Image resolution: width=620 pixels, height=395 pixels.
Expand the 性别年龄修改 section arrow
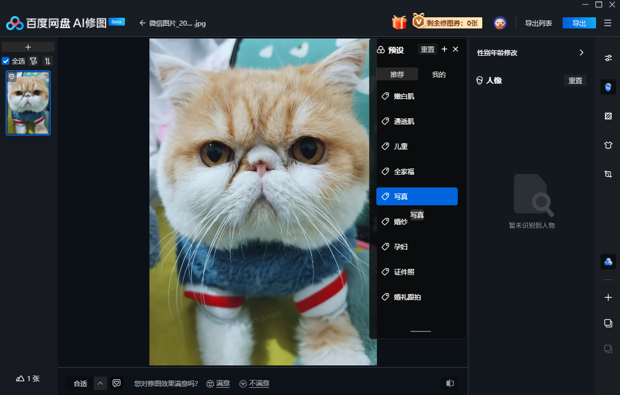[x=582, y=52]
